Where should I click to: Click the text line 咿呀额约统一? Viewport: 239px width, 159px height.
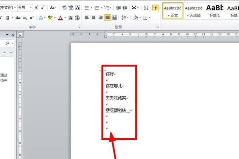pos(118,110)
